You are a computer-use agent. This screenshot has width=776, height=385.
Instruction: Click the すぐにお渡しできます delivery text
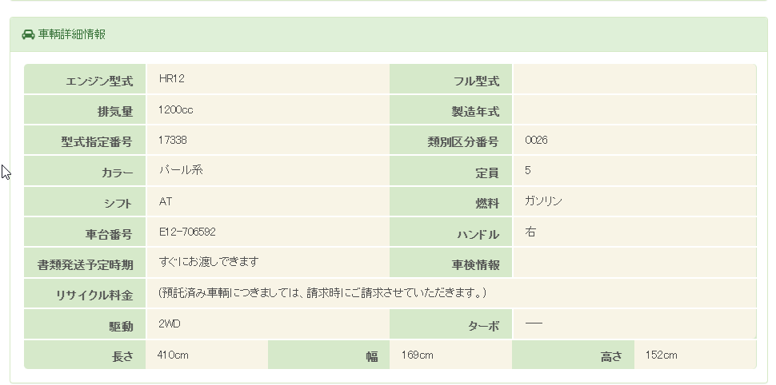209,261
